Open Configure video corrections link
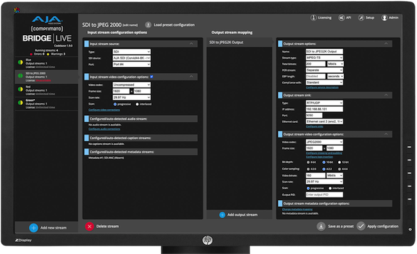Viewport: 417px width, 254px height. 104,110
